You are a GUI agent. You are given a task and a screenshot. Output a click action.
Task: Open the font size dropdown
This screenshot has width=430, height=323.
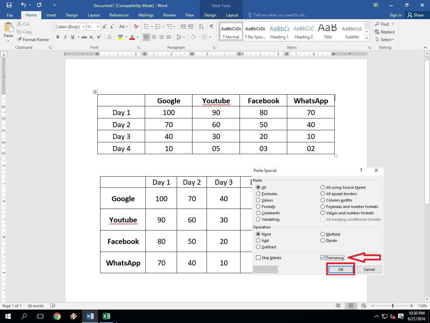[98, 27]
